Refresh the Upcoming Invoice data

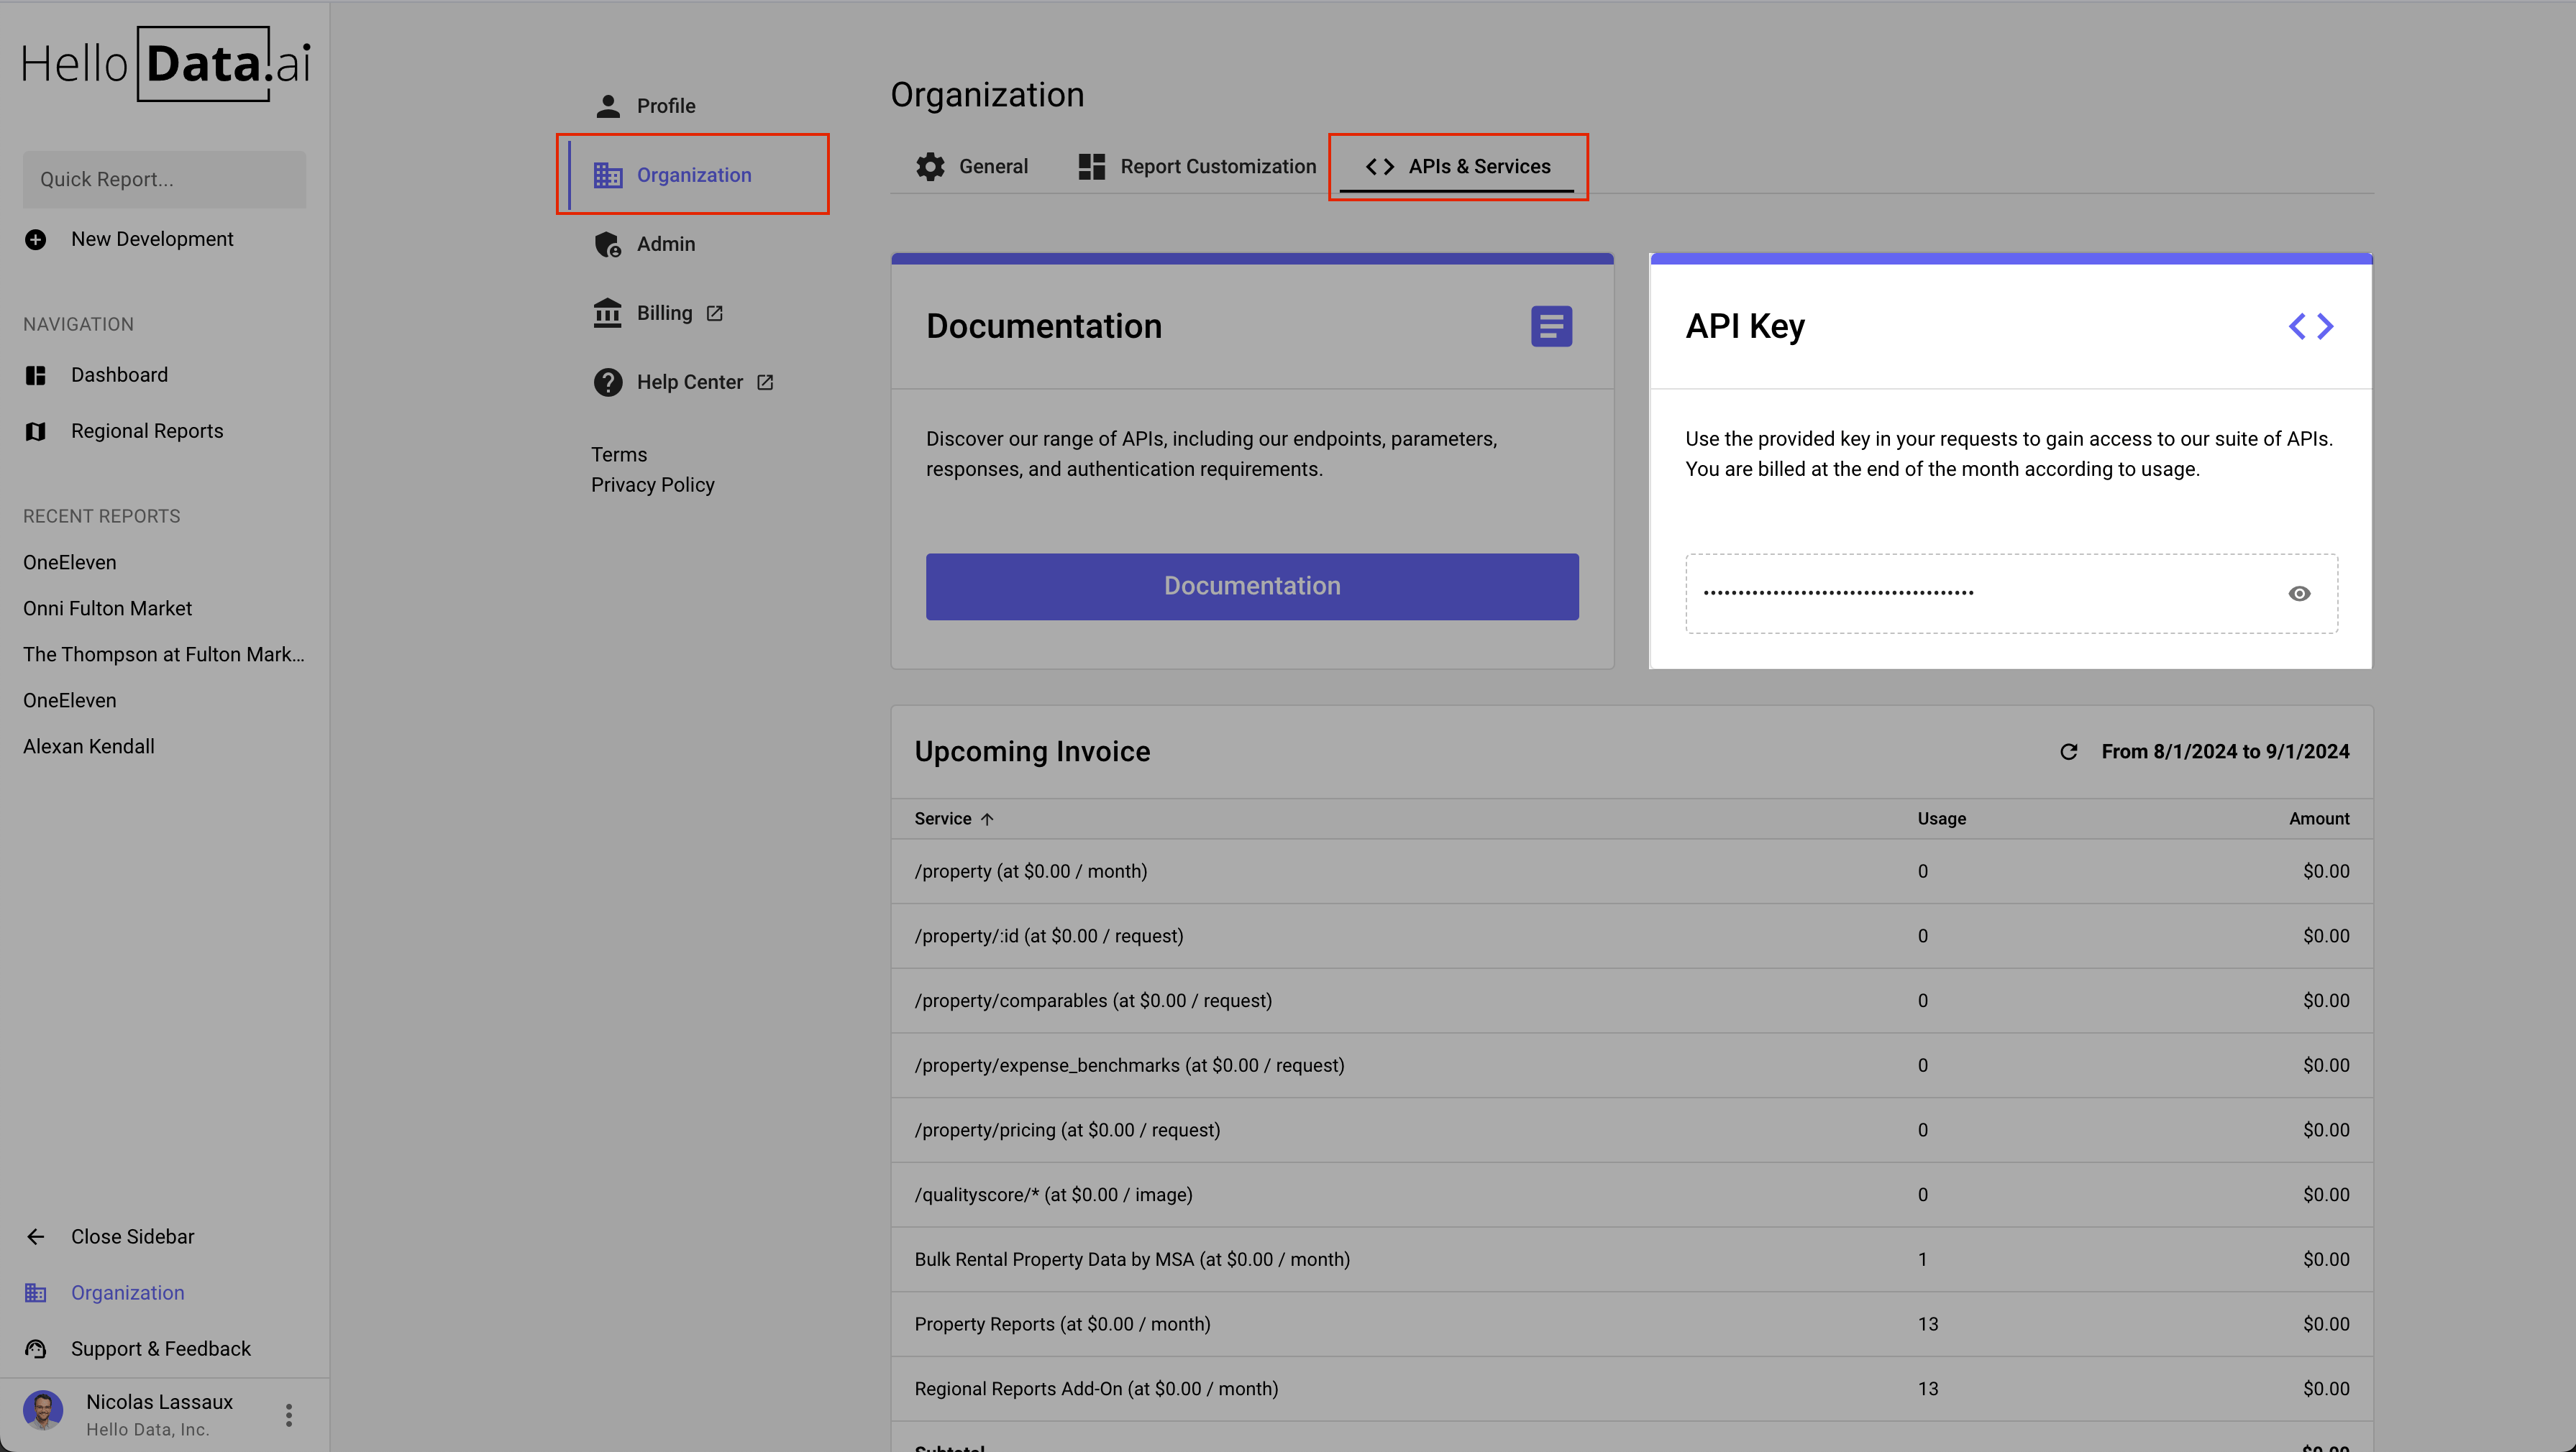point(2069,751)
